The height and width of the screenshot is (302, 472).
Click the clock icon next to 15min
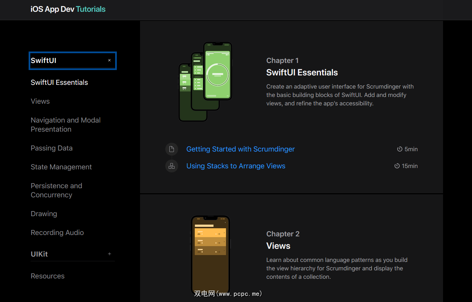(397, 166)
